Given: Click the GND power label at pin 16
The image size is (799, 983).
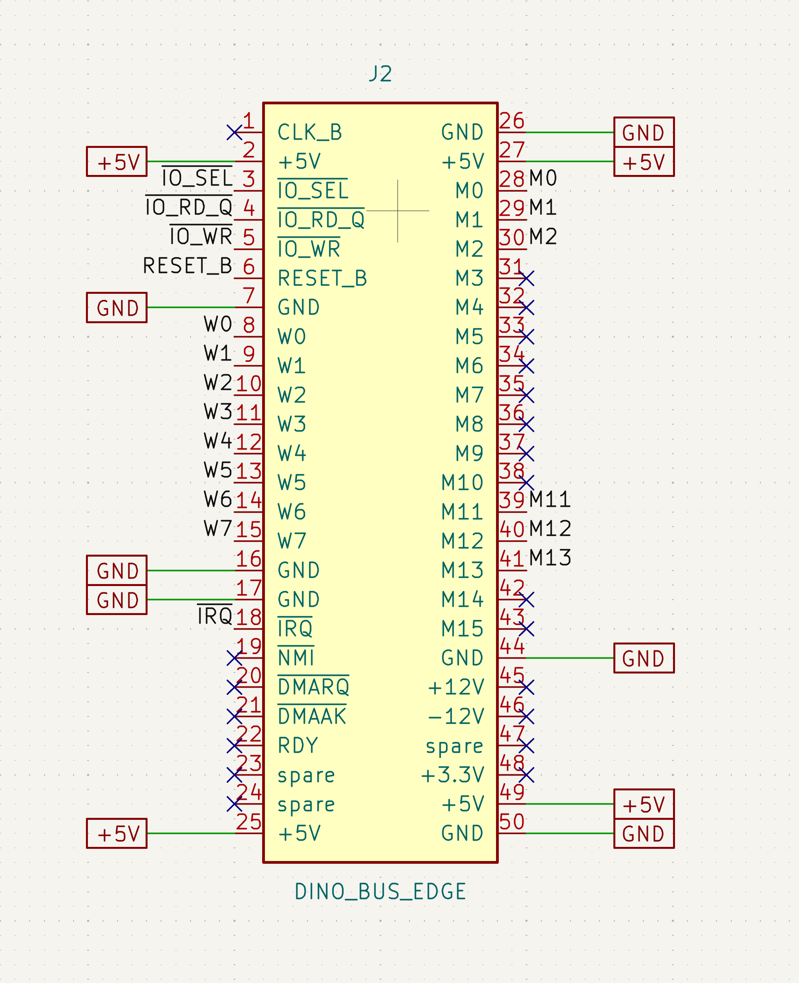Looking at the screenshot, I should point(117,570).
